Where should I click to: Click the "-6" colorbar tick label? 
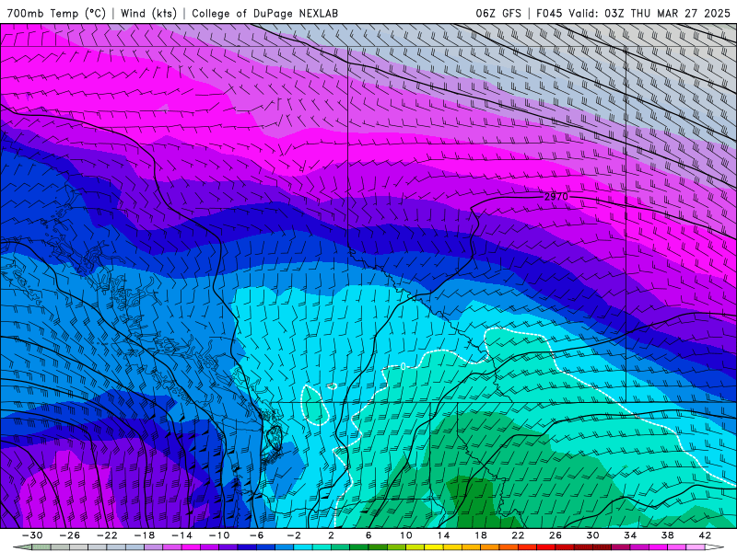(x=257, y=535)
